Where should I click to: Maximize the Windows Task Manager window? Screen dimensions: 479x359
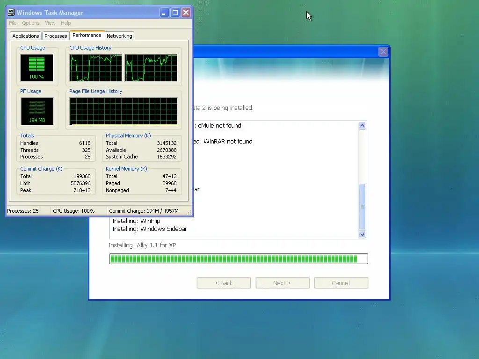175,13
